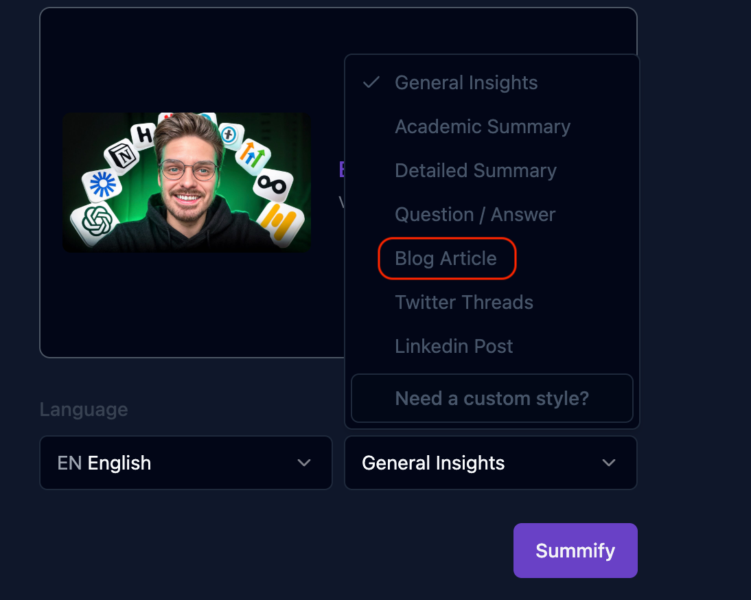Click the orange and green arrows logo
751x600 pixels.
pos(253,154)
